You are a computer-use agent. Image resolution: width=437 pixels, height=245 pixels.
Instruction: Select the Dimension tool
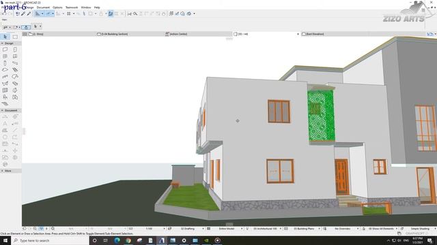[x=5, y=116]
